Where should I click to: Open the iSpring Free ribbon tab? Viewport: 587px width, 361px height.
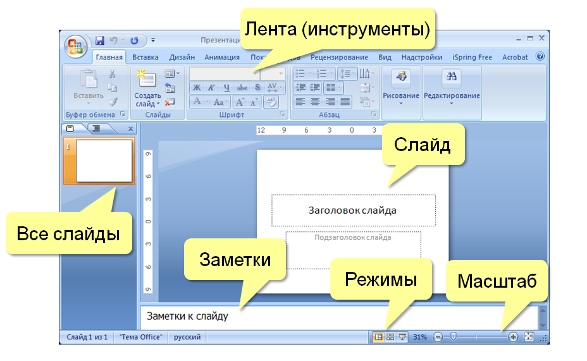click(472, 58)
